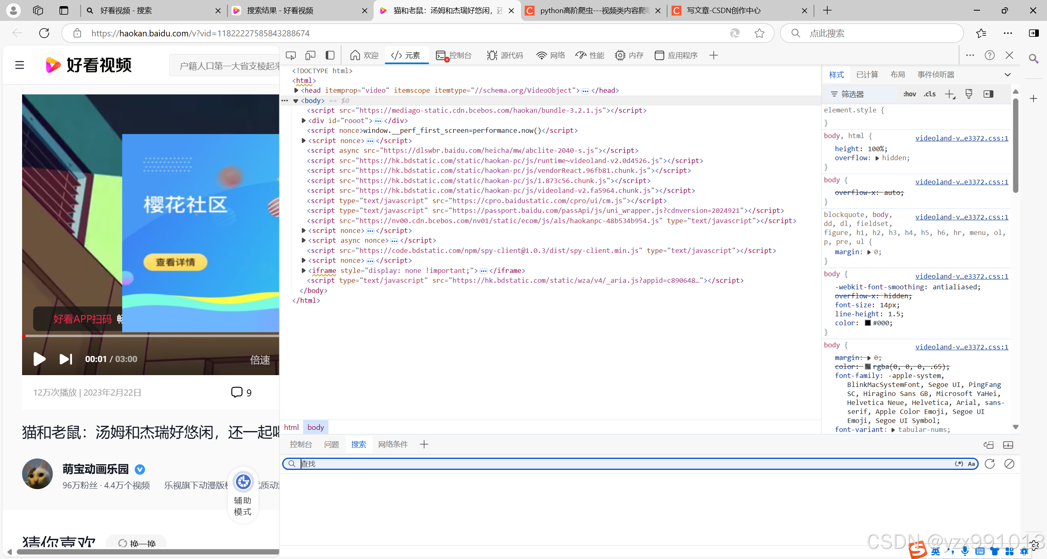Switch to the Elements (元素) tab
The image size is (1047, 559).
[406, 55]
